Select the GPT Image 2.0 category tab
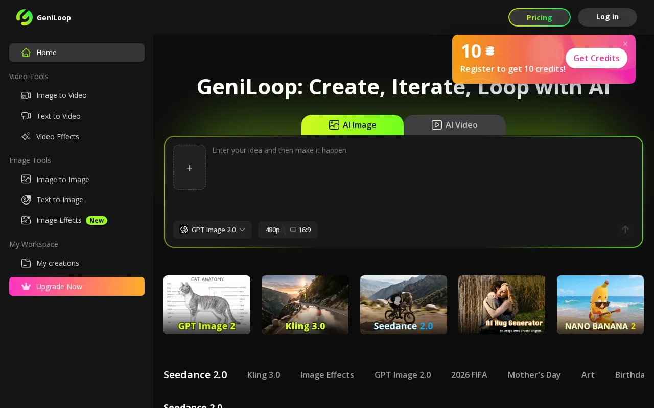Screen dimensions: 654x408 pos(403,375)
